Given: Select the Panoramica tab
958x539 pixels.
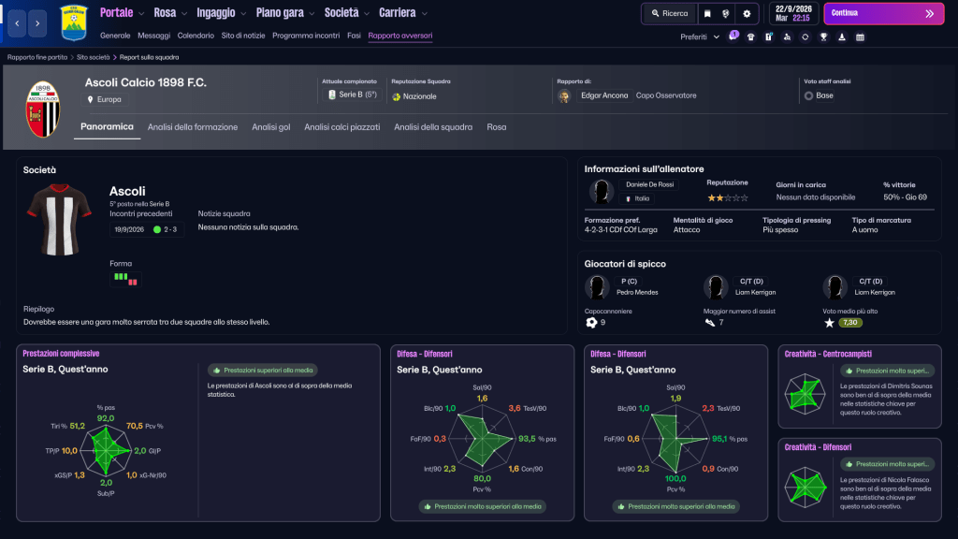Looking at the screenshot, I should tap(107, 126).
